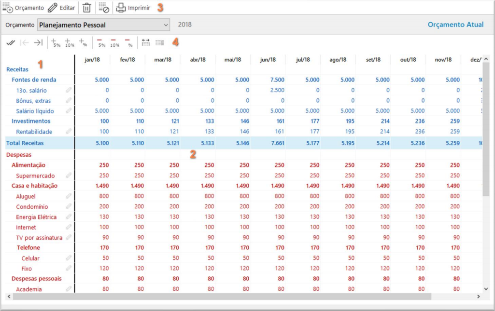Screen dimensions: 495x311
Task: Click the decrease by 5% icon
Action: (101, 43)
